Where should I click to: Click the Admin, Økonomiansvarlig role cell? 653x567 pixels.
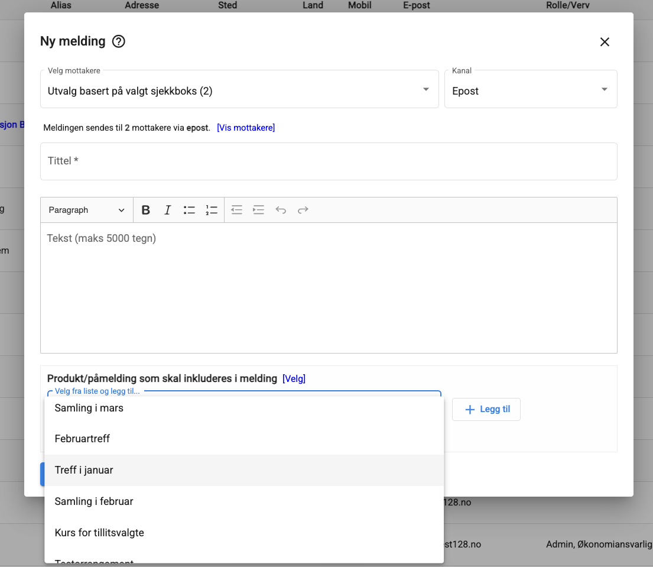click(x=599, y=544)
